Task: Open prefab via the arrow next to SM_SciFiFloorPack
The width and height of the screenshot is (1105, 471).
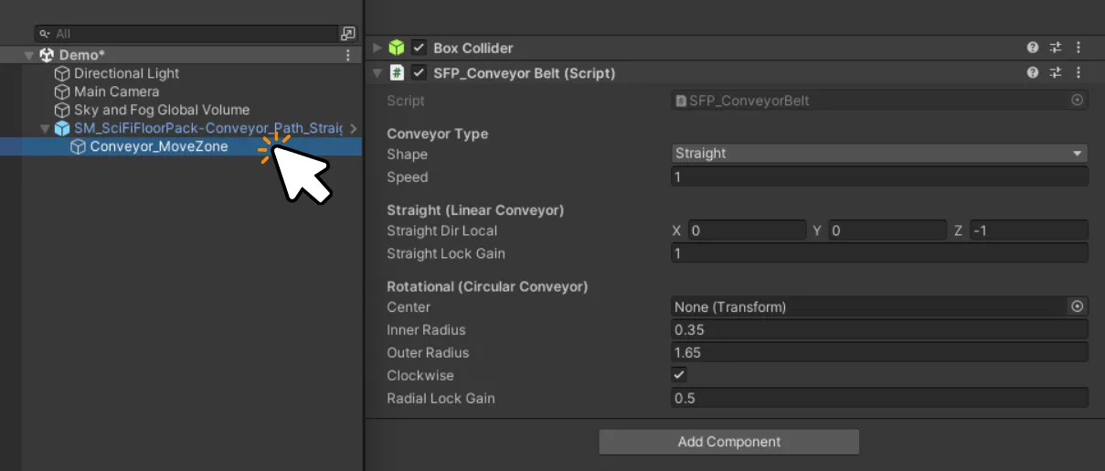Action: pos(353,129)
